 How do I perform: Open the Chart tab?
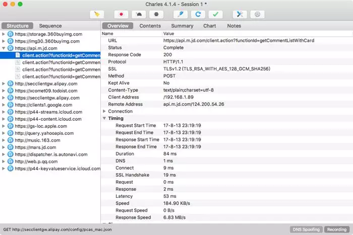click(x=210, y=26)
